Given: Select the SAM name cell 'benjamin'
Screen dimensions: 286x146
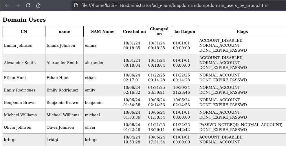Looking at the screenshot, I should pyautogui.click(x=94, y=102).
